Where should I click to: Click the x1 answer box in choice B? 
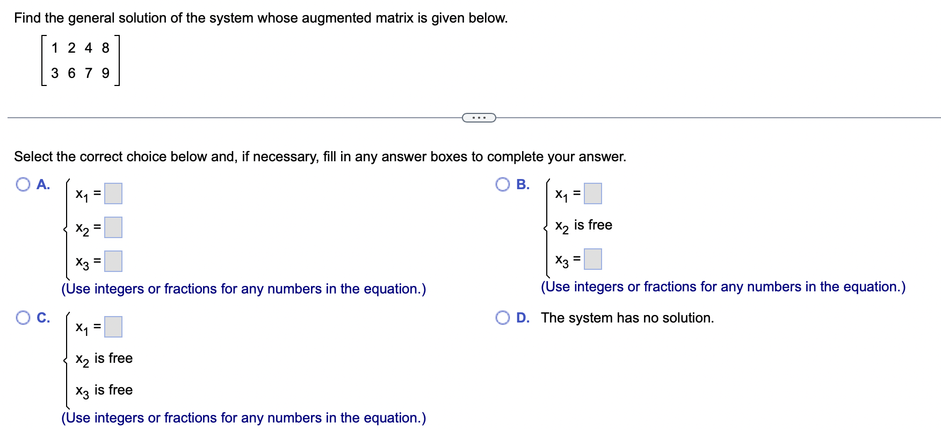coord(592,193)
